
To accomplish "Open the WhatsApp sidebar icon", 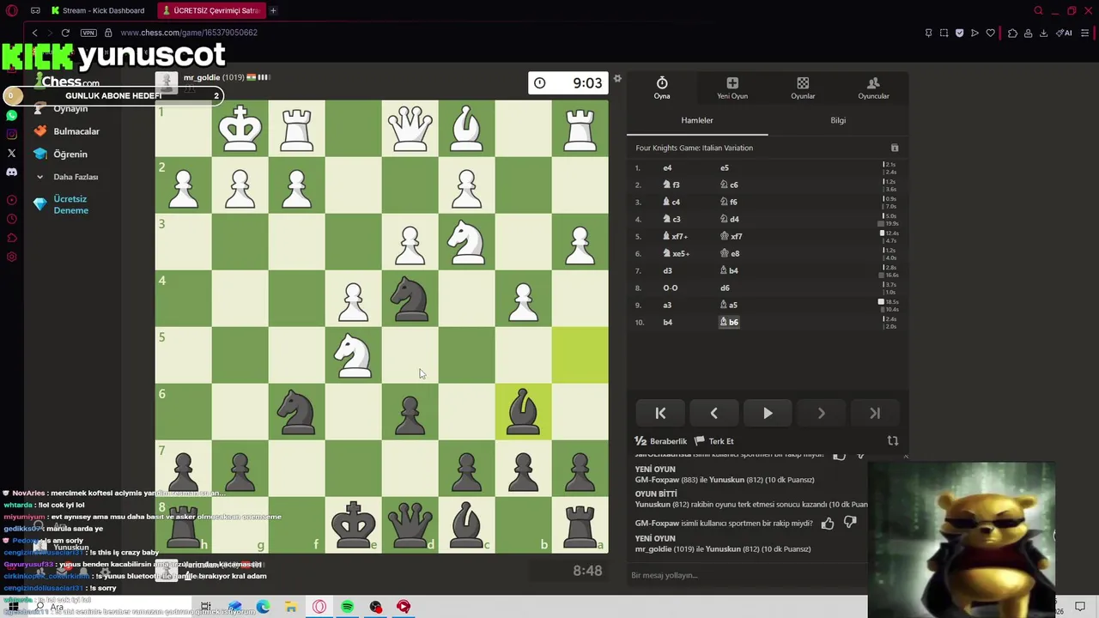I will (x=11, y=115).
